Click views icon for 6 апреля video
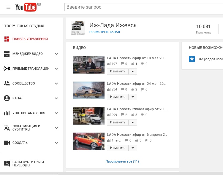223x175 pixels. (109, 140)
